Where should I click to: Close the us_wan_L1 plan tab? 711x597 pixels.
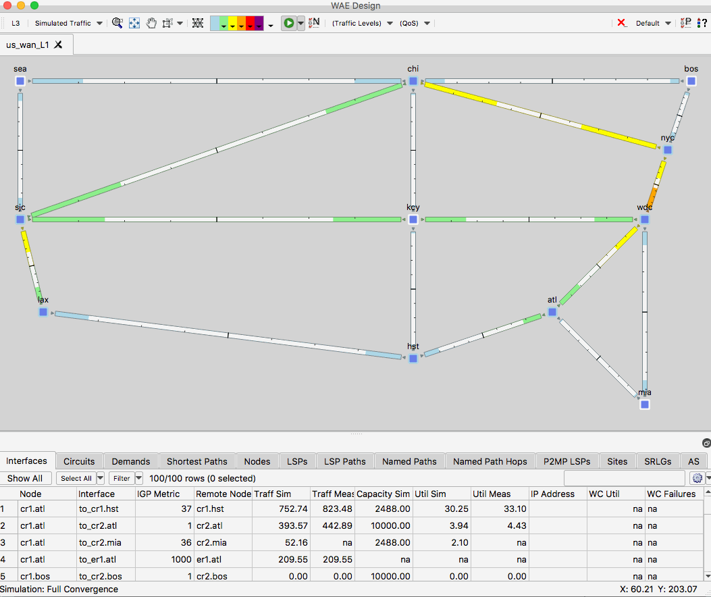pos(58,45)
